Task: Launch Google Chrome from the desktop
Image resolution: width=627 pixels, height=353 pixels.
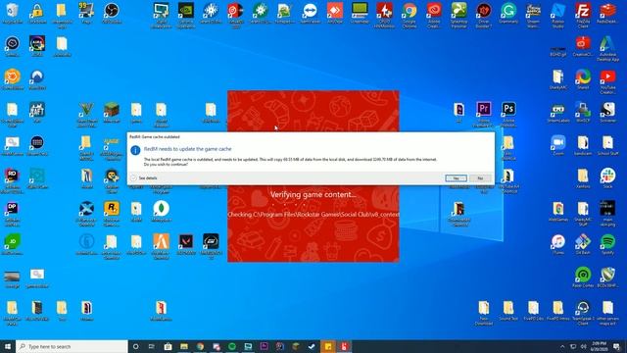Action: (410, 16)
